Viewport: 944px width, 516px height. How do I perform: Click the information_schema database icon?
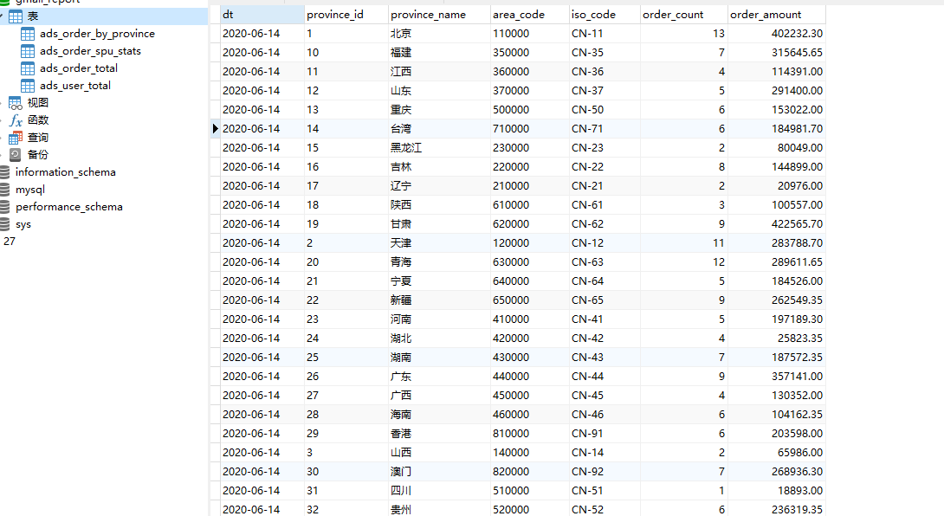[5, 172]
